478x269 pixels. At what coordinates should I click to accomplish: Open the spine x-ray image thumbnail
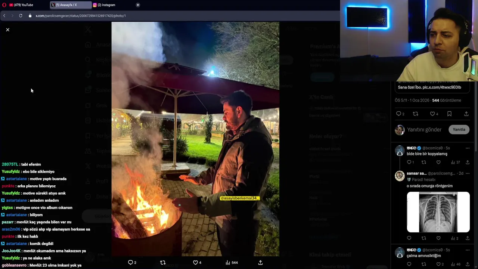(438, 212)
